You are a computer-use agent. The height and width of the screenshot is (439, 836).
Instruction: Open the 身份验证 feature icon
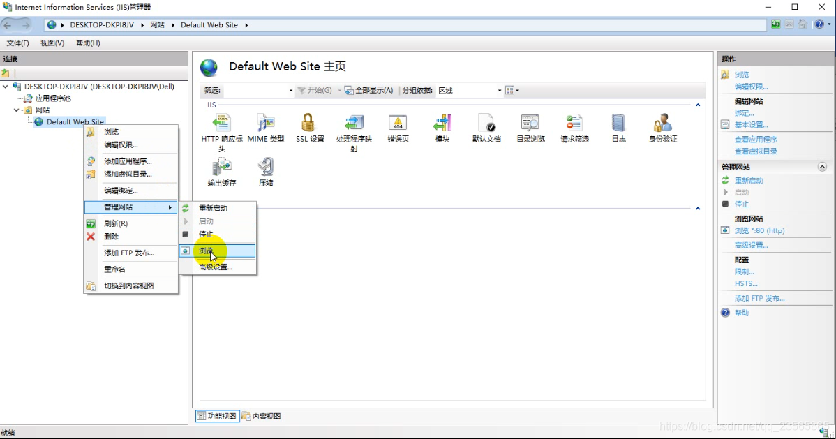tap(663, 124)
